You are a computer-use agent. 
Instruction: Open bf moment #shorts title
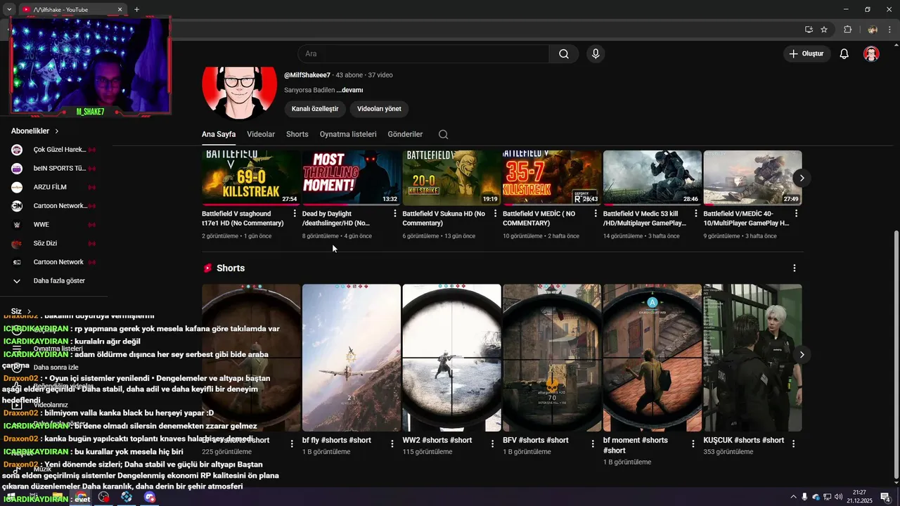tap(636, 445)
